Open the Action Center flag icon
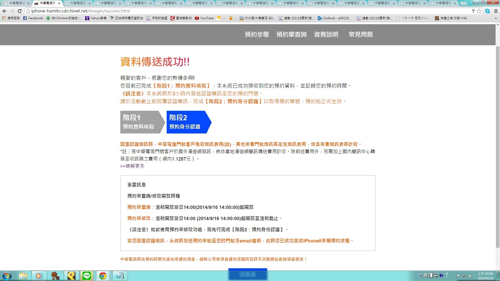This screenshot has height=281, width=500. (x=458, y=276)
